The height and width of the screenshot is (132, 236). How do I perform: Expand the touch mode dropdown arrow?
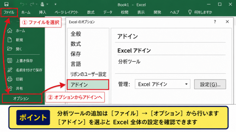pyautogui.click(x=47, y=4)
